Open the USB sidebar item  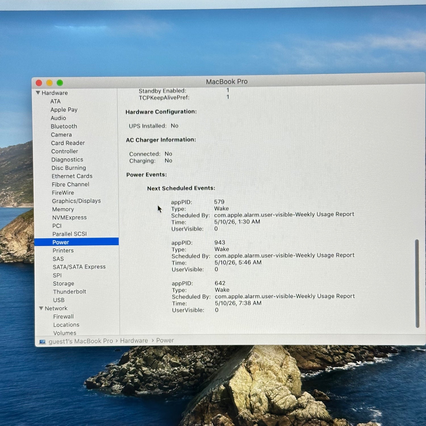click(59, 300)
